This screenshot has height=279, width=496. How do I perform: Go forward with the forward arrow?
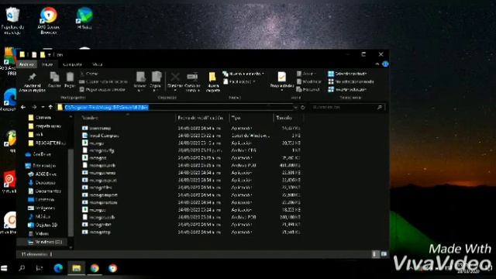coord(34,107)
